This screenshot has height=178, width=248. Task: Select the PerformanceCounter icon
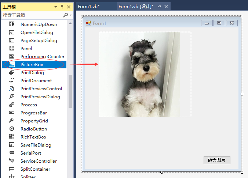pos(12,56)
